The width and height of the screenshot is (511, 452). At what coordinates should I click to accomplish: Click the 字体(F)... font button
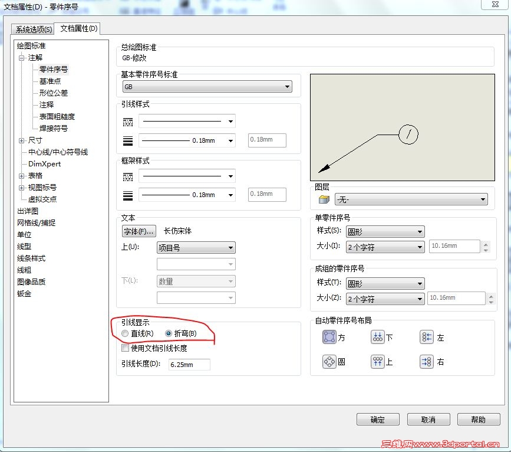(x=139, y=231)
